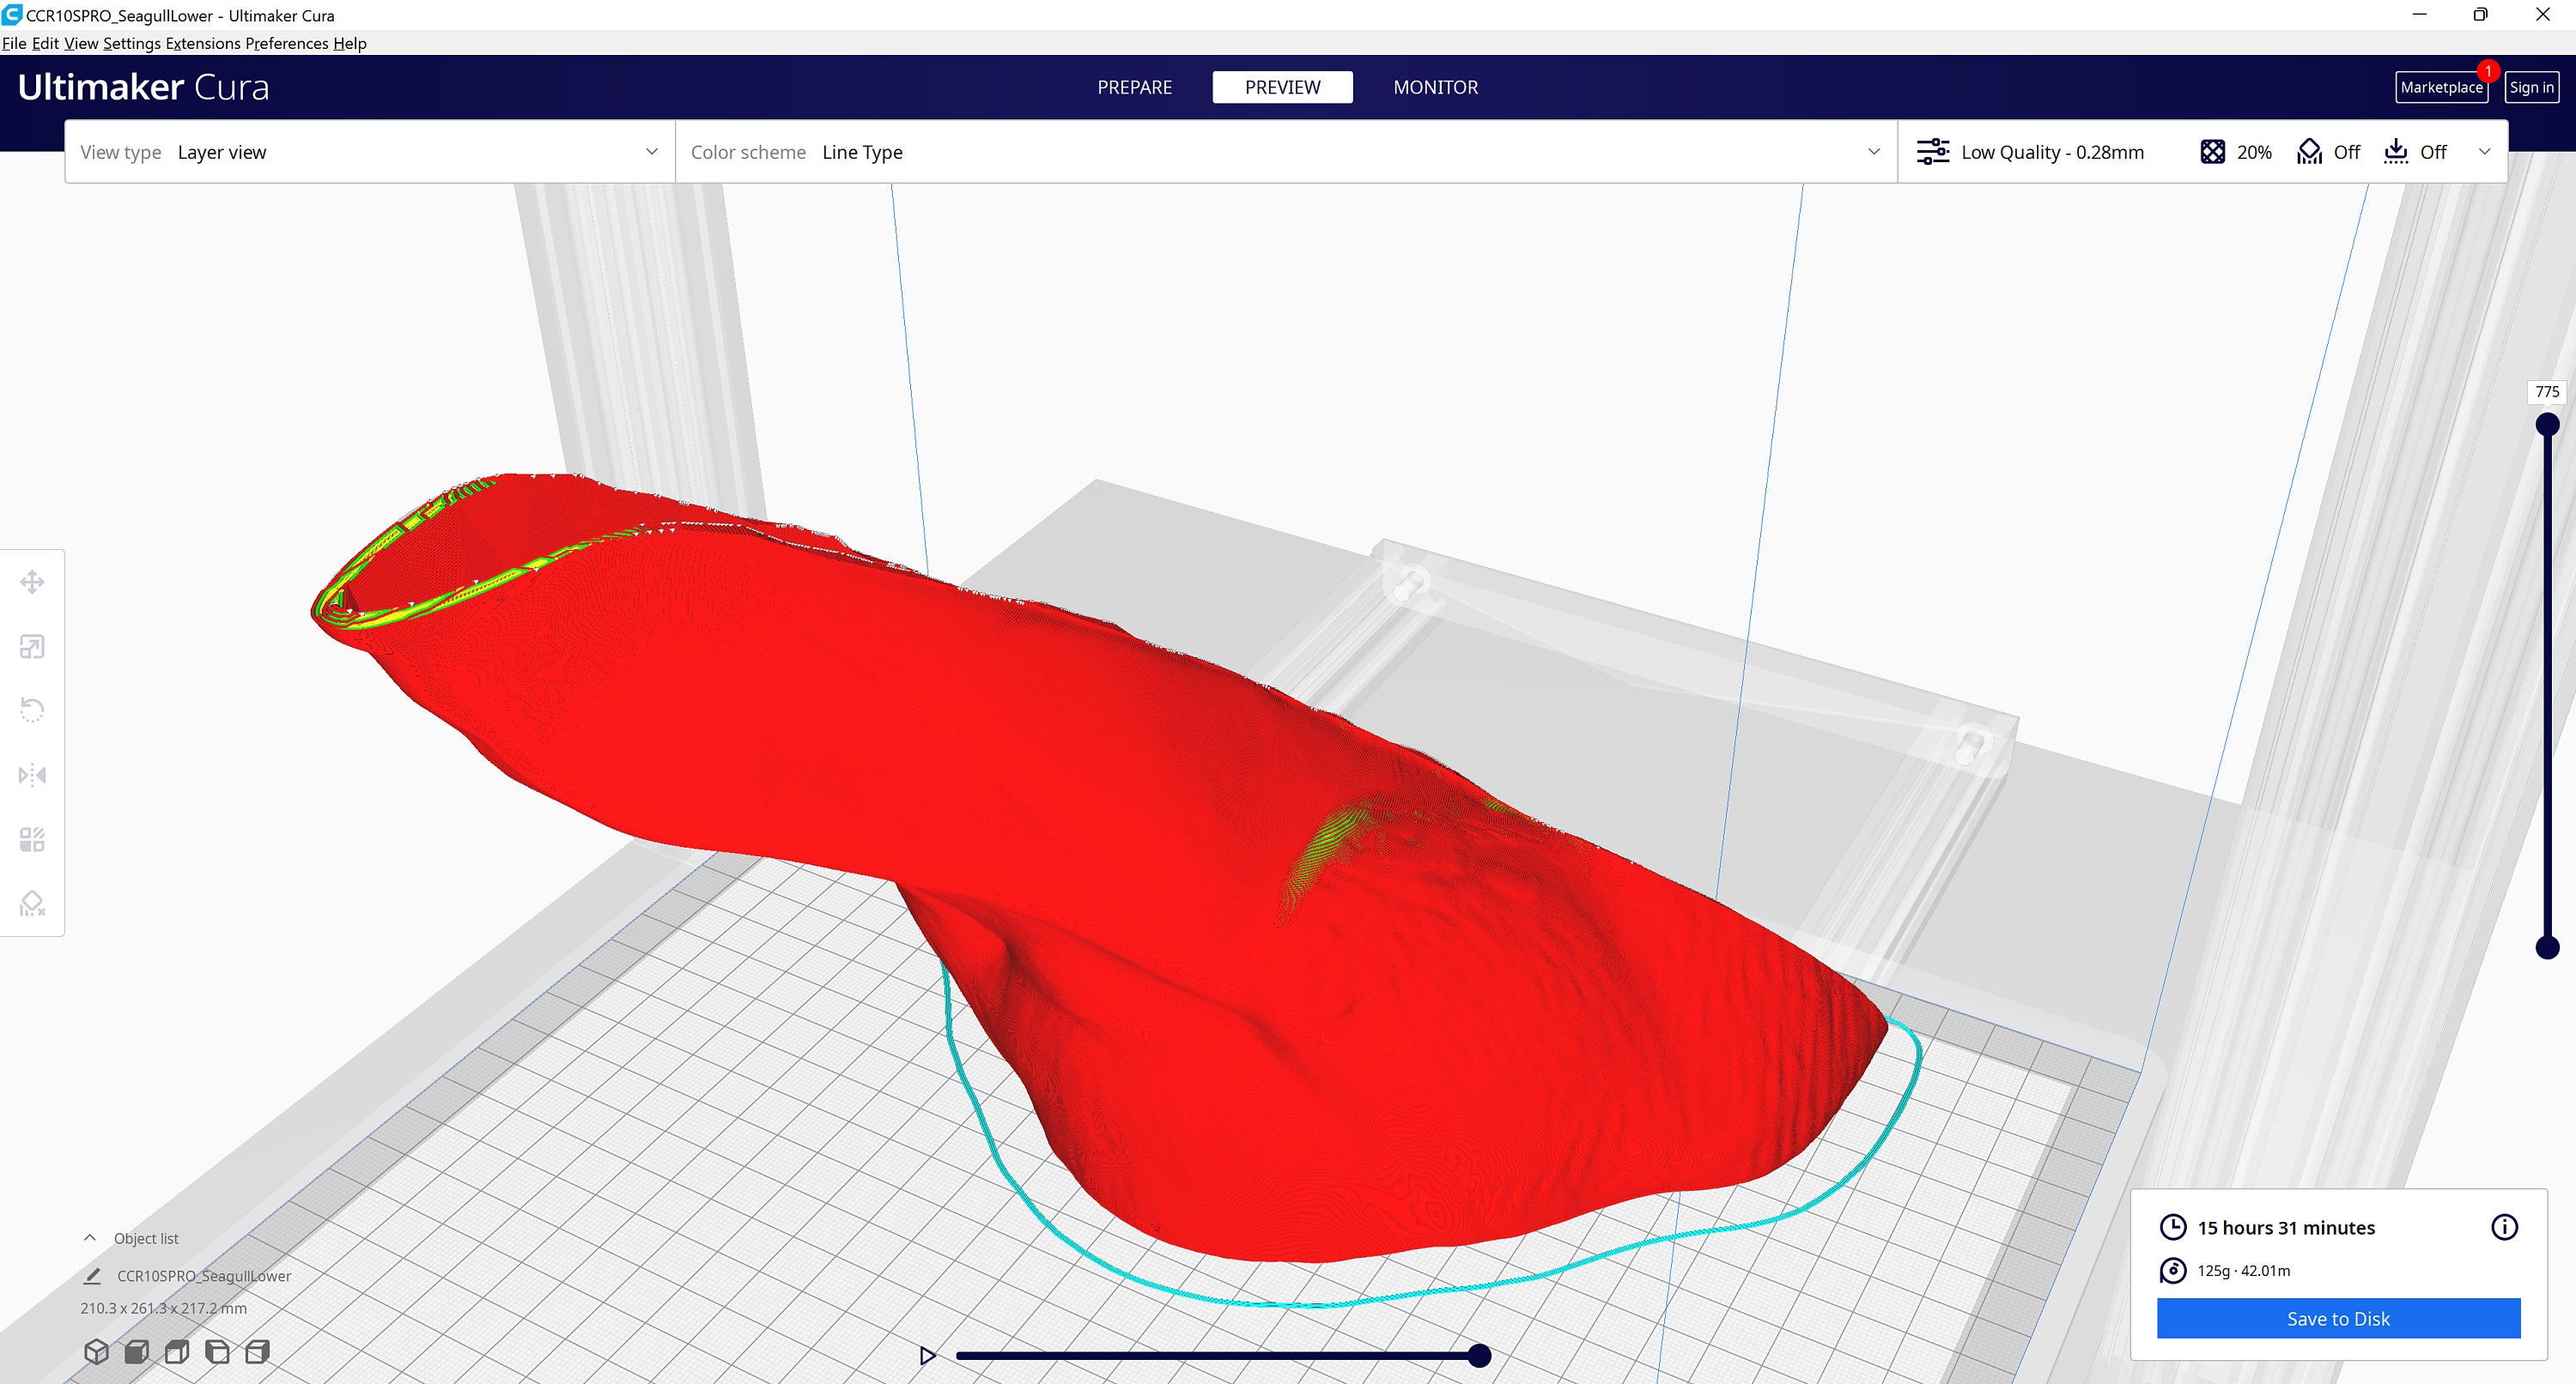The image size is (2576, 1384).
Task: Select the Scale tool icon
Action: tap(32, 647)
